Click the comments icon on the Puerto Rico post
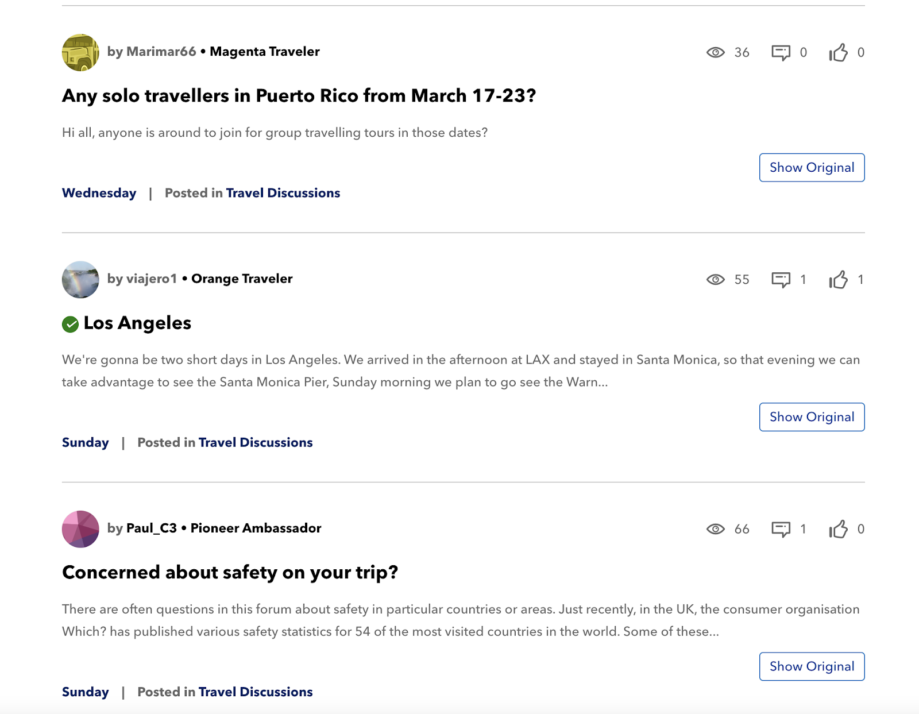919x714 pixels. click(781, 53)
